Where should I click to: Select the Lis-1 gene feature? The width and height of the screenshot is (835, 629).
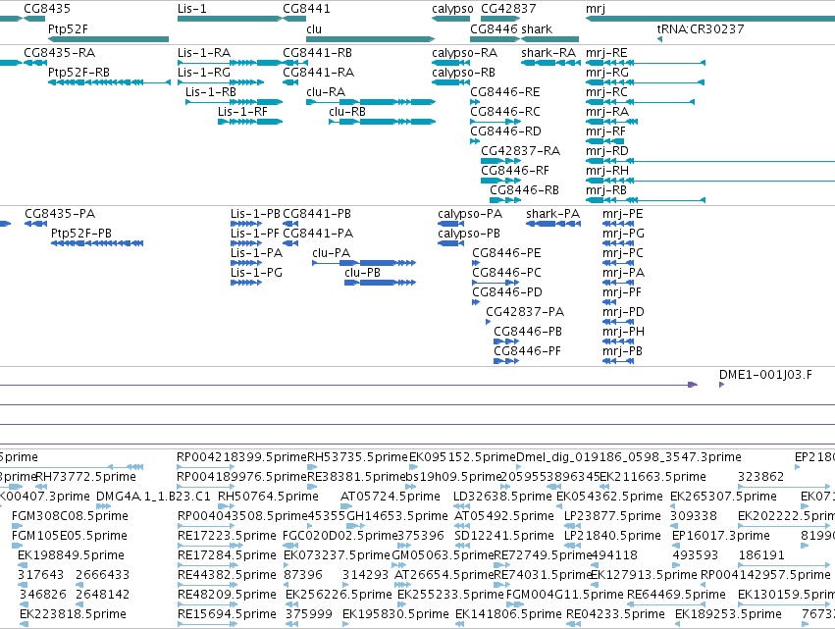[229, 19]
